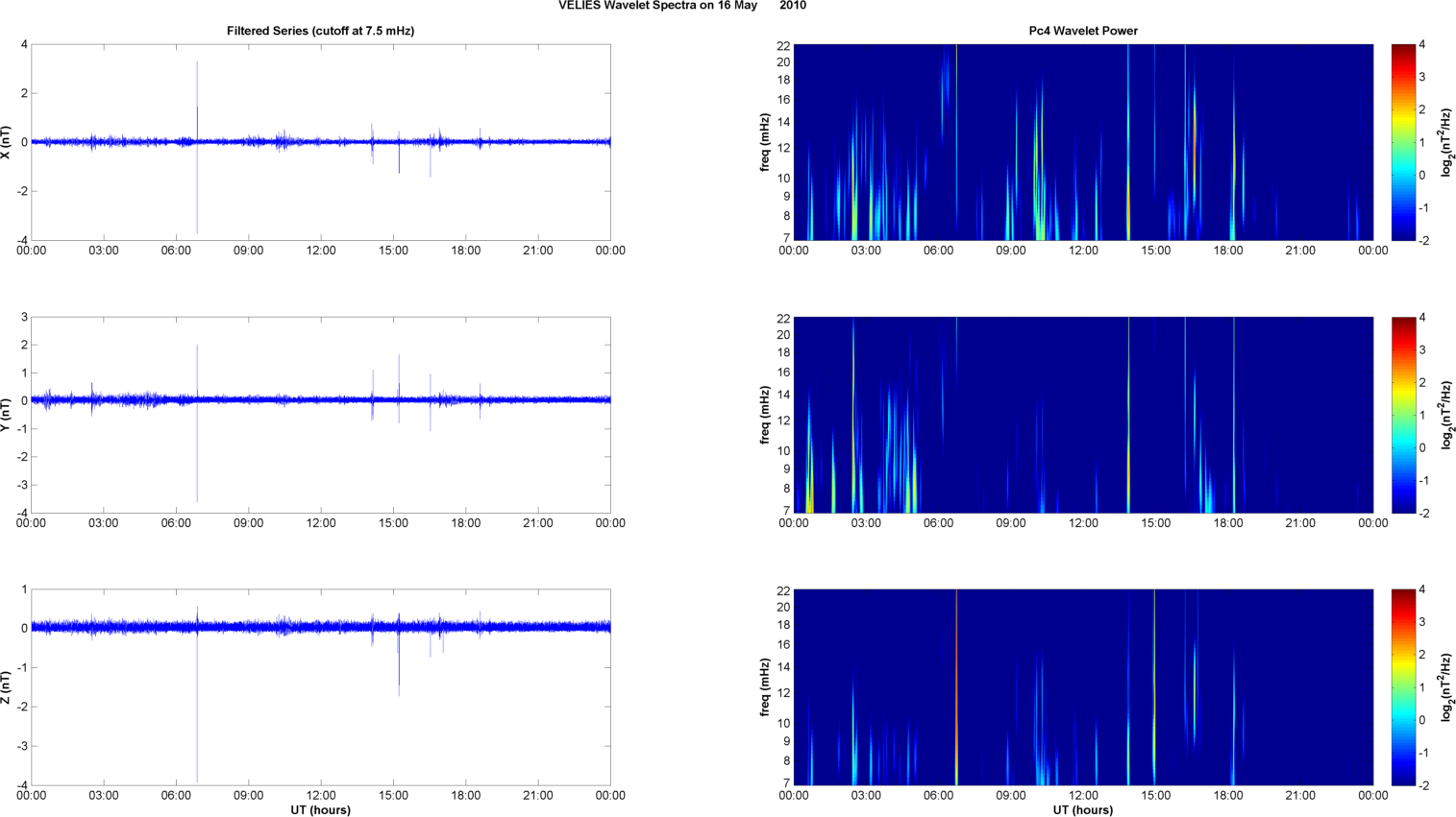Click freq (mHz) label of top spectrogram
The width and height of the screenshot is (1456, 817).
765,142
